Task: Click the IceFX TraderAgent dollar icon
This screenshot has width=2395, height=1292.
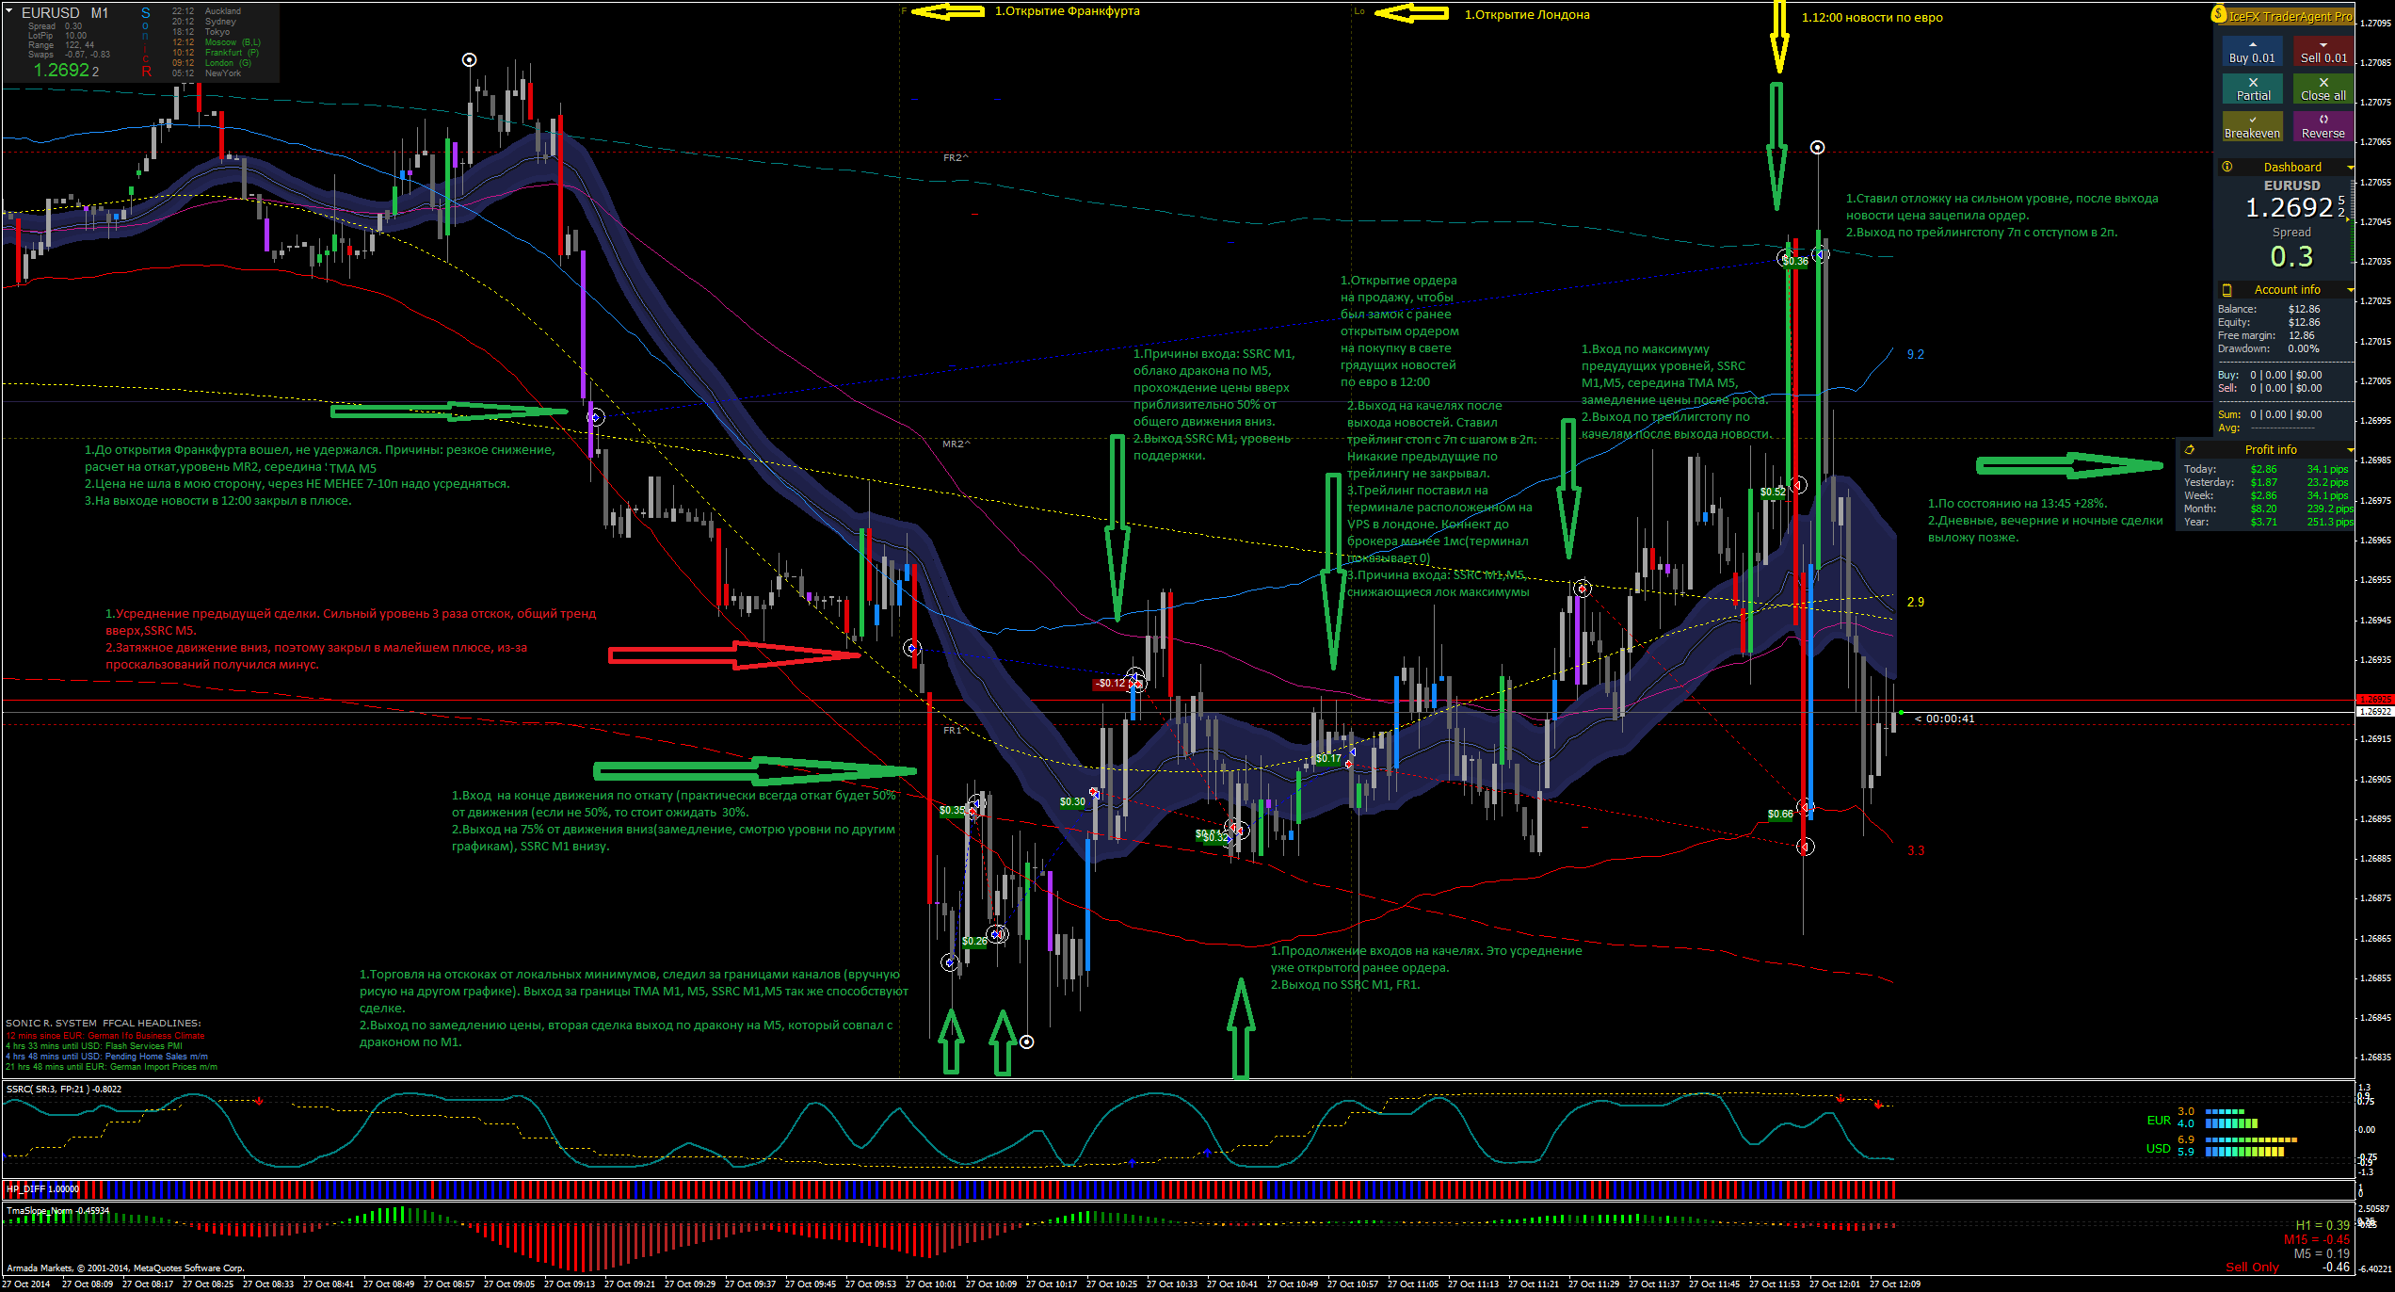Action: pos(2218,14)
